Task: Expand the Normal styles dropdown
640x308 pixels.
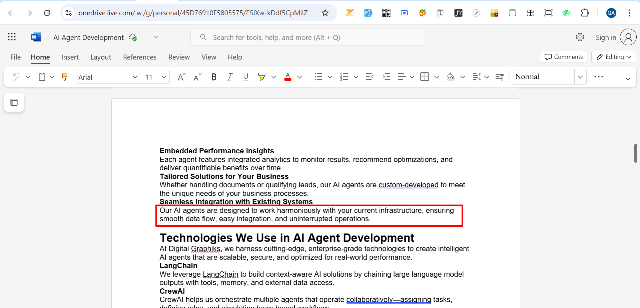Action: click(580, 77)
